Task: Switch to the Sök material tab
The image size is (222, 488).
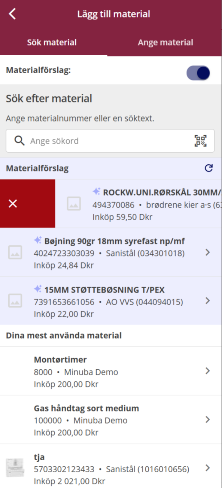Action: (x=52, y=43)
